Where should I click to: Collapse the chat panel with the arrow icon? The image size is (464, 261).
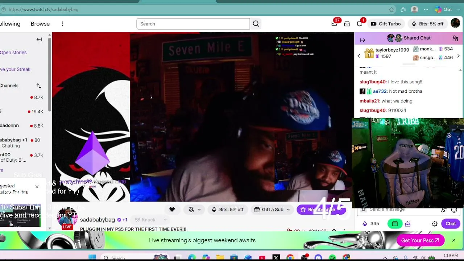pyautogui.click(x=362, y=40)
